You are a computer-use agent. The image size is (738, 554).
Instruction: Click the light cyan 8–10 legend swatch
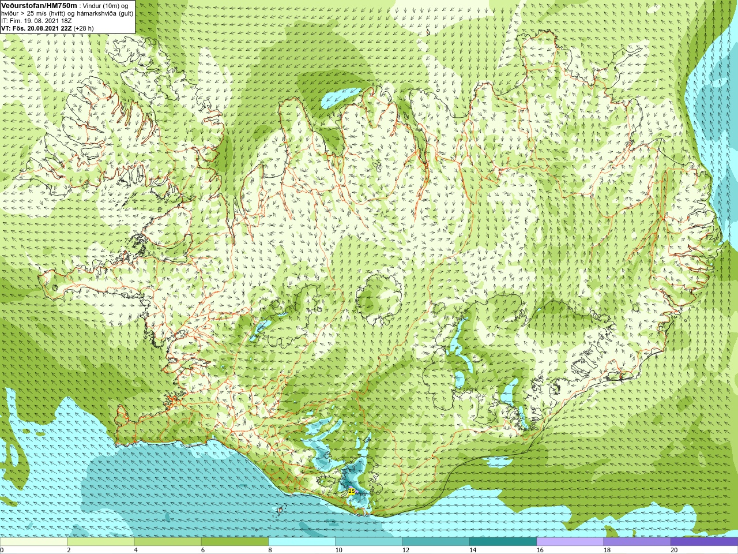[302, 542]
